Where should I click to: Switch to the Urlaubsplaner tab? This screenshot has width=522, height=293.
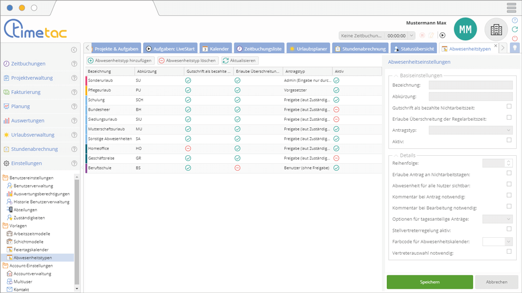[308, 48]
